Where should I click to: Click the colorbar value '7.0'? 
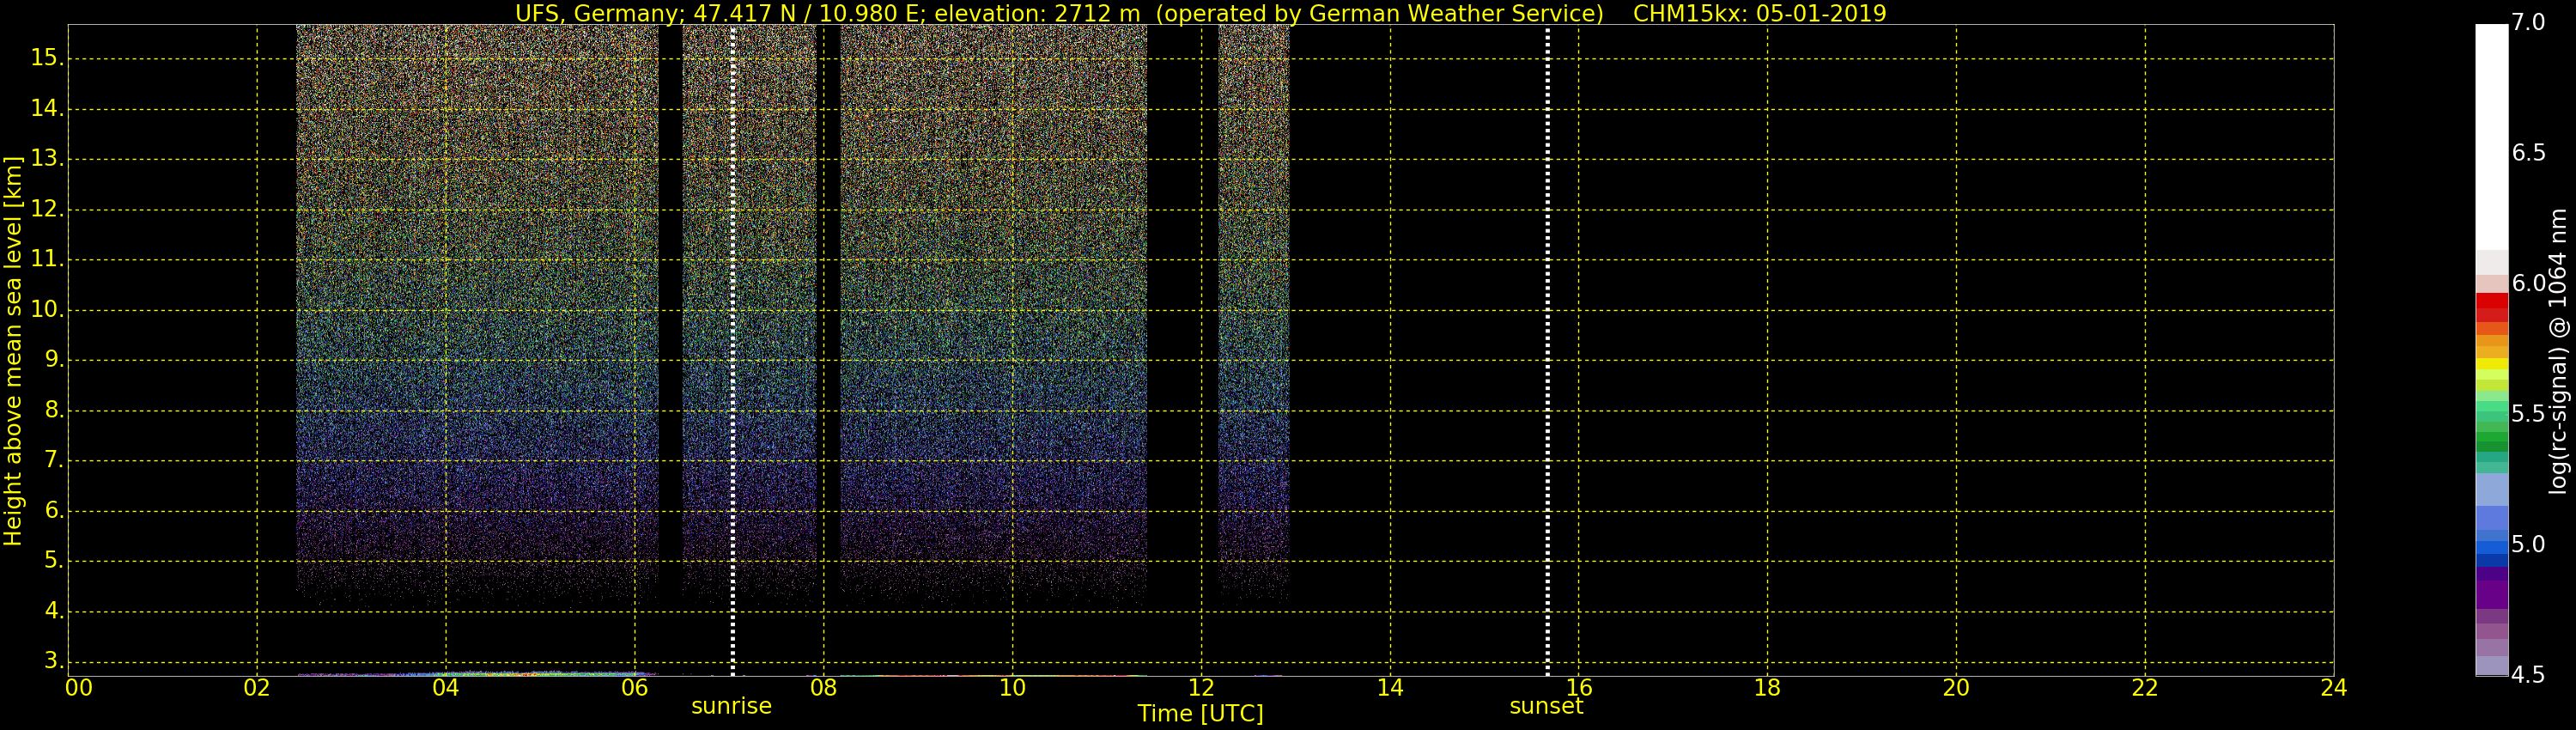click(x=2528, y=22)
